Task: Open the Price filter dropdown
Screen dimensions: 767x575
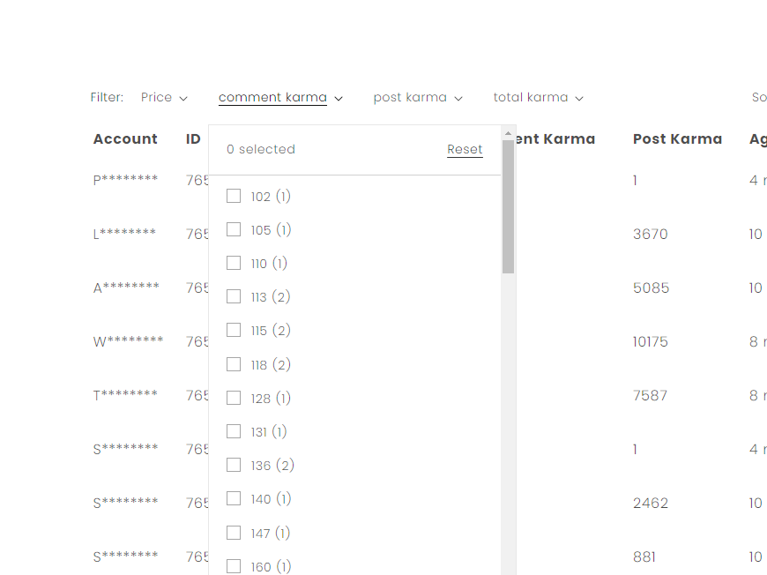Action: coord(164,98)
